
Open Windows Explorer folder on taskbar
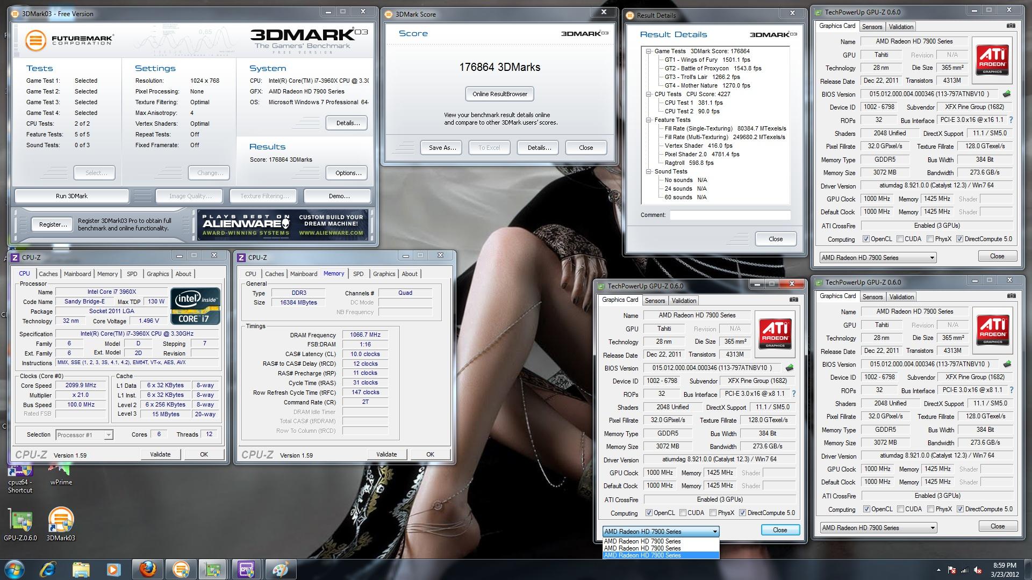click(81, 569)
